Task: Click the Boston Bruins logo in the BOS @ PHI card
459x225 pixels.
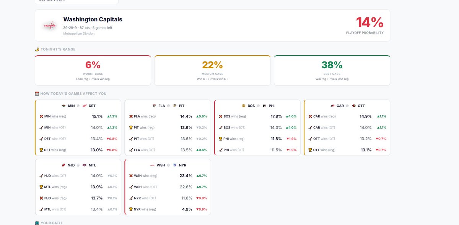Action: [243, 106]
